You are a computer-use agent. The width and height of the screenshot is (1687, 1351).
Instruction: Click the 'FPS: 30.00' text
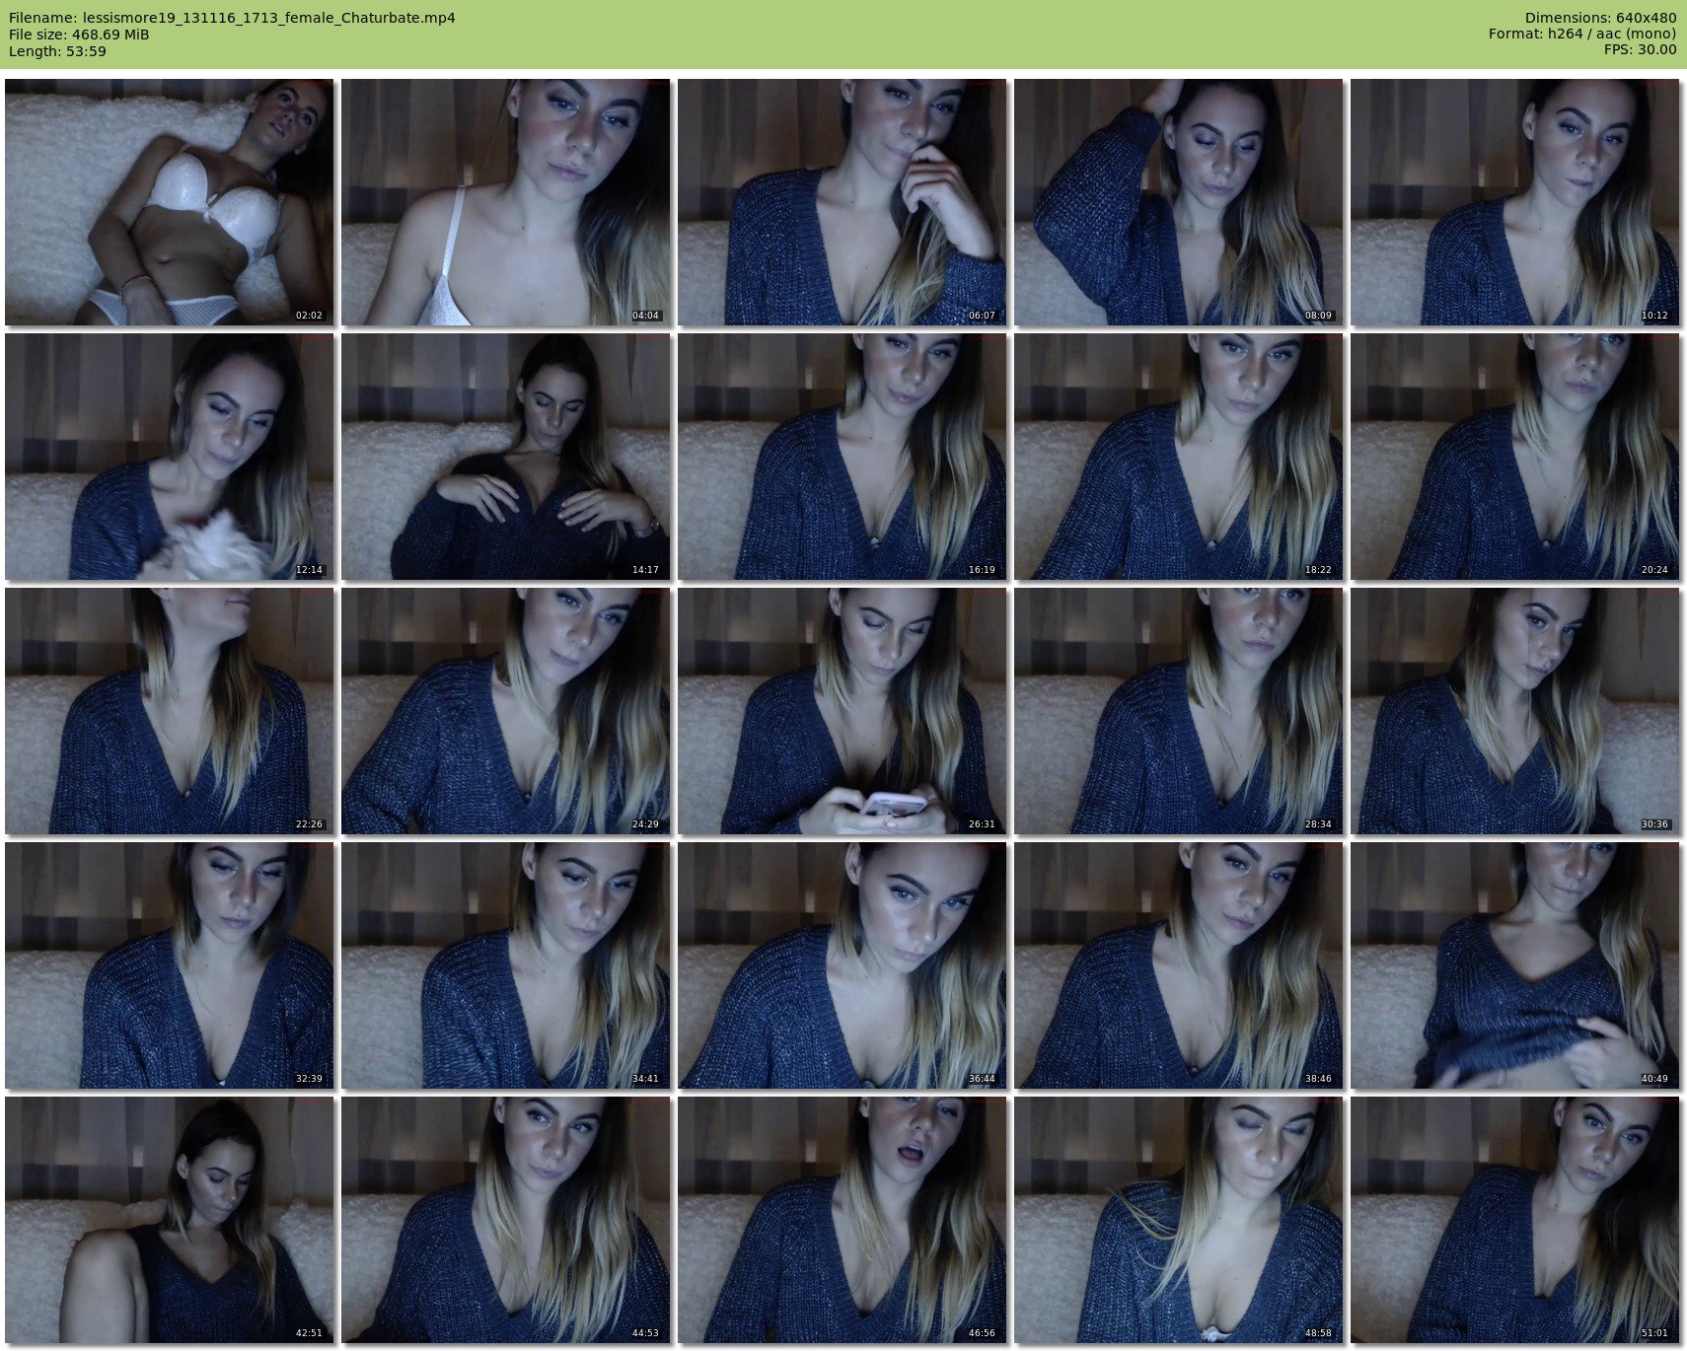pos(1641,50)
